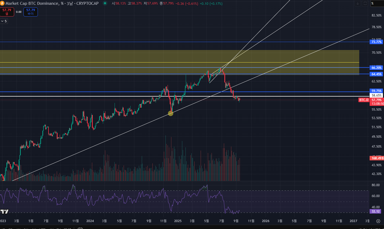The width and height of the screenshot is (384, 229).
Task: Click the green market status dot
Action: coord(105,3)
